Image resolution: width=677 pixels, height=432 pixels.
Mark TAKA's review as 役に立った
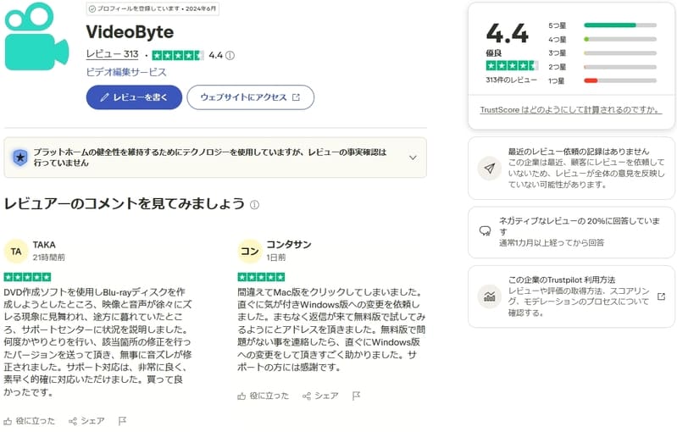pos(30,421)
